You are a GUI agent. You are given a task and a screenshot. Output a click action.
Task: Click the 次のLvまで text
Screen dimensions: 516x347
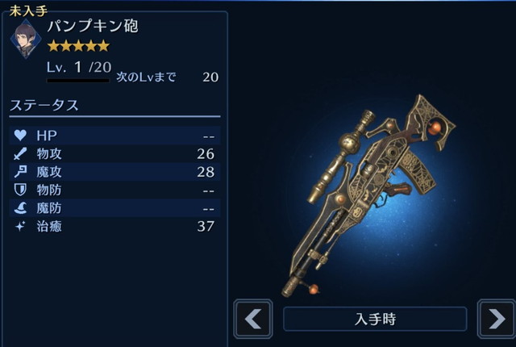pos(146,77)
